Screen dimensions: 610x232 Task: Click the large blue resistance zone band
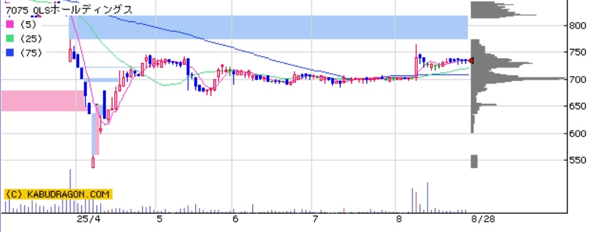268,27
